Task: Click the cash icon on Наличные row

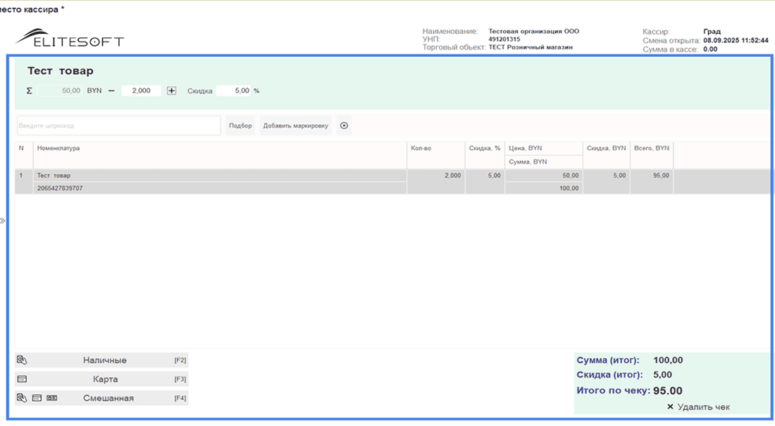Action: [22, 360]
